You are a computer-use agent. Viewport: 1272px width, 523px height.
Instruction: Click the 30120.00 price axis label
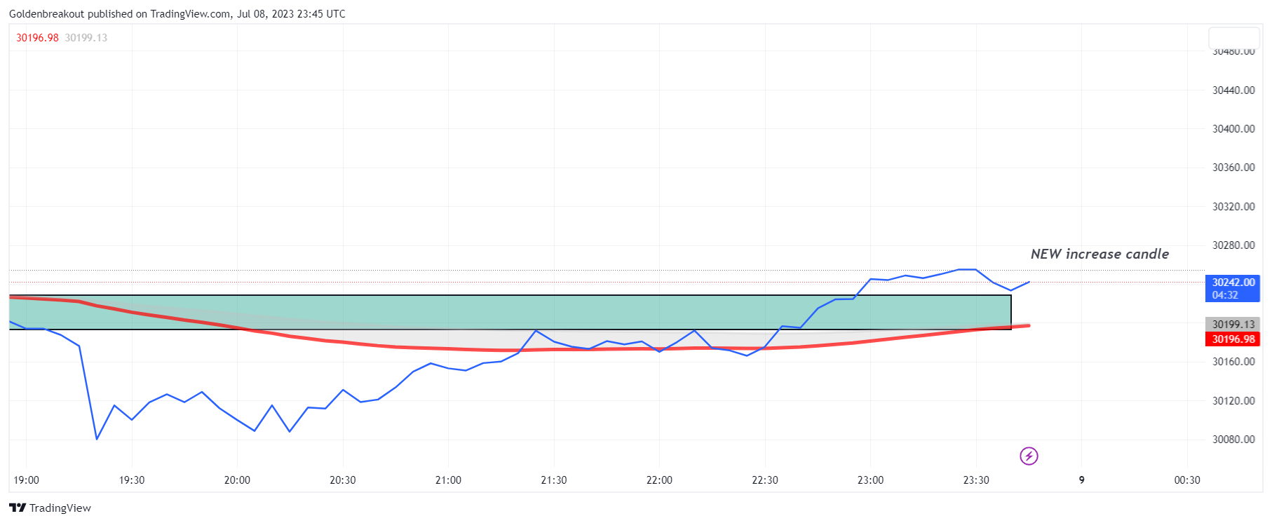point(1233,401)
